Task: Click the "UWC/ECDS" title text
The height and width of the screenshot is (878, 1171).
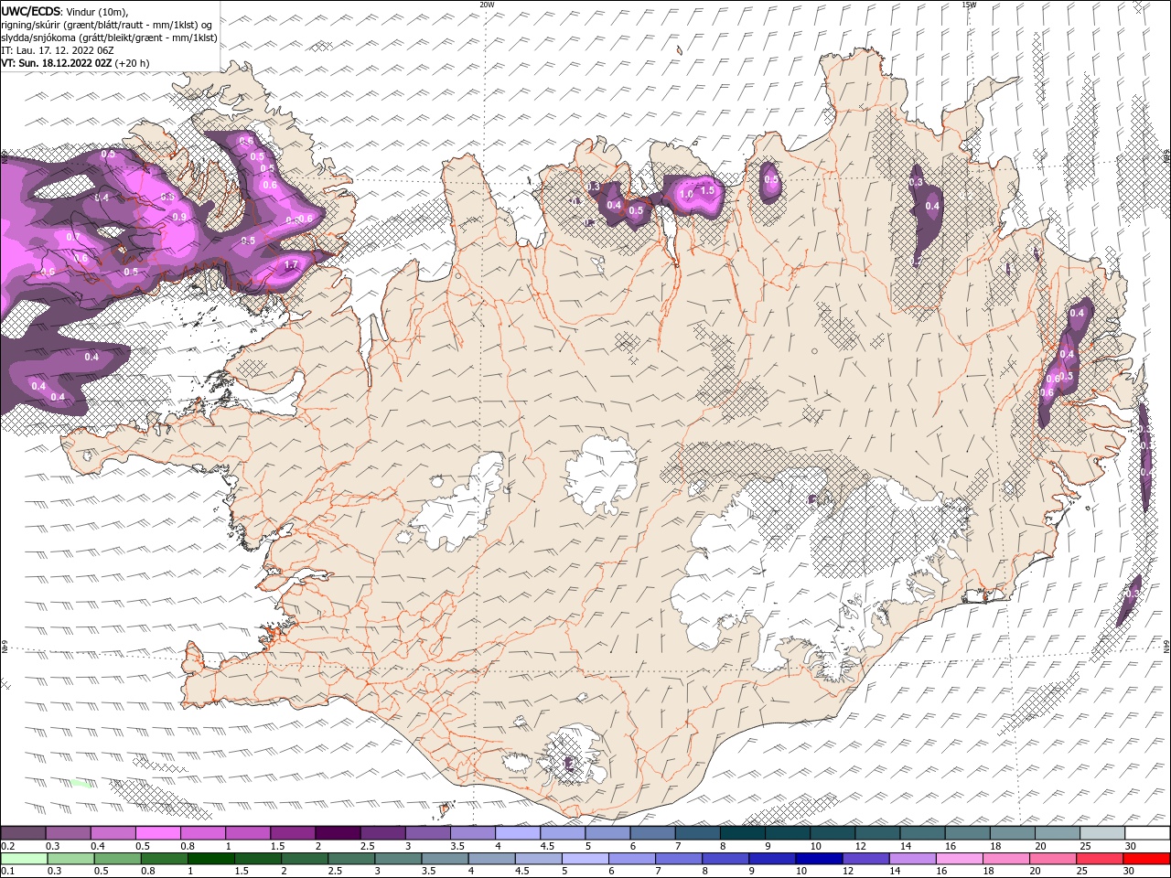Action: (x=31, y=11)
